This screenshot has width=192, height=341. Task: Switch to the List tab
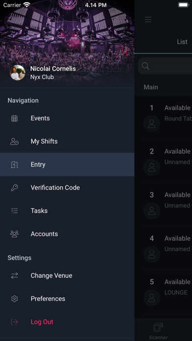click(x=182, y=42)
